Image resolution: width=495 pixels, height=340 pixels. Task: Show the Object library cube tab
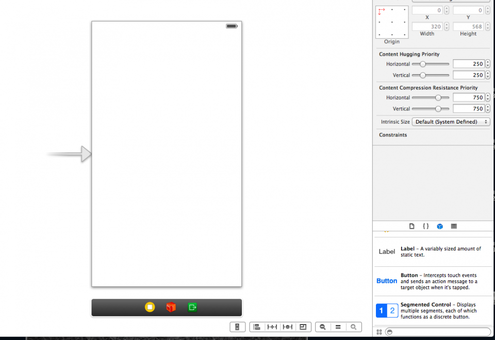tap(440, 226)
